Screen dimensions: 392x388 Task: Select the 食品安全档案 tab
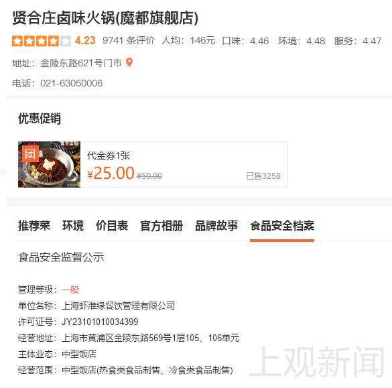point(282,226)
